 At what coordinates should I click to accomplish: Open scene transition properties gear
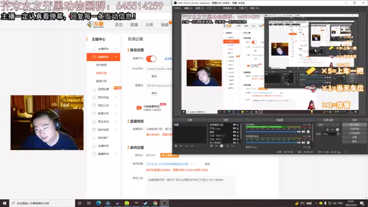click(338, 130)
